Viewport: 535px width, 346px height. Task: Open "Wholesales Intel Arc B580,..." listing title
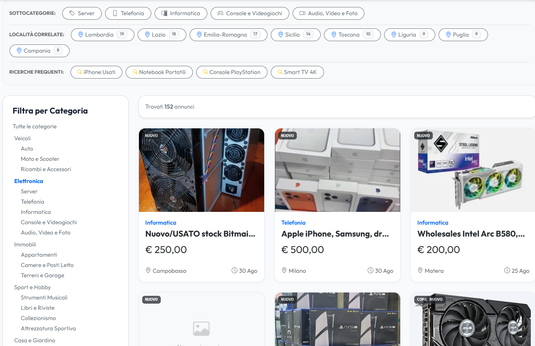coord(471,234)
